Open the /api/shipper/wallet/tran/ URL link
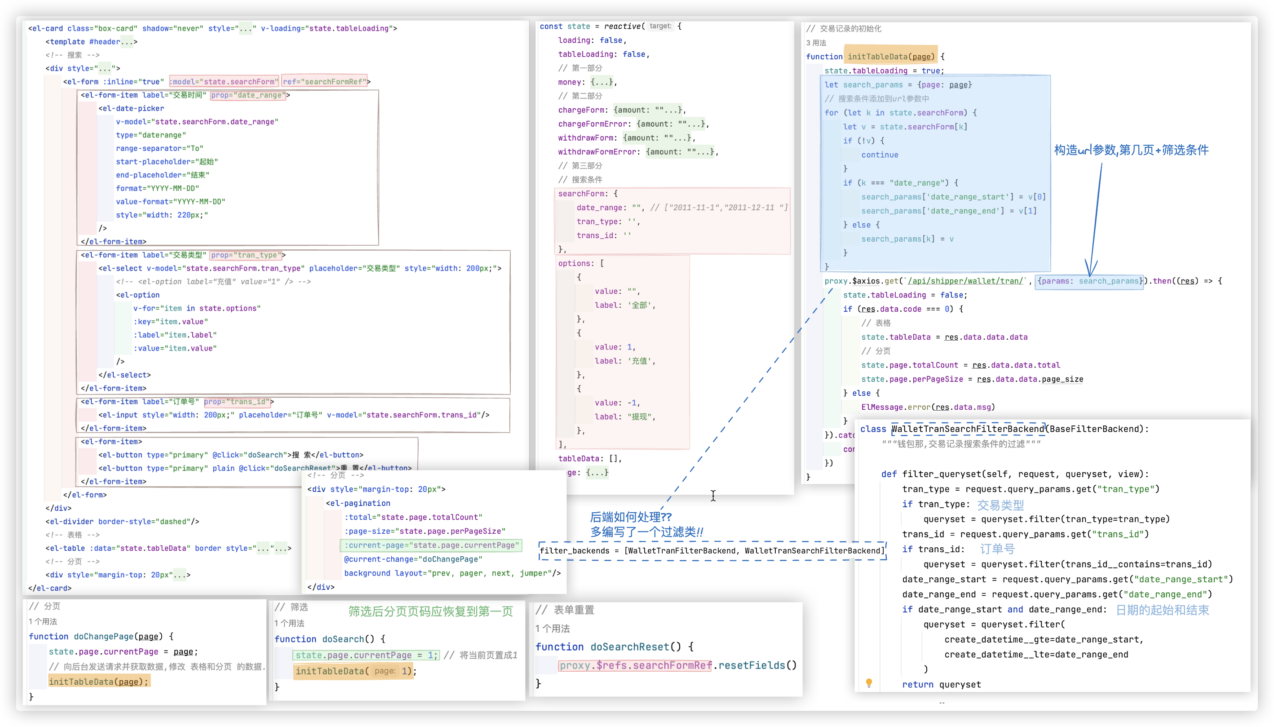 point(965,281)
